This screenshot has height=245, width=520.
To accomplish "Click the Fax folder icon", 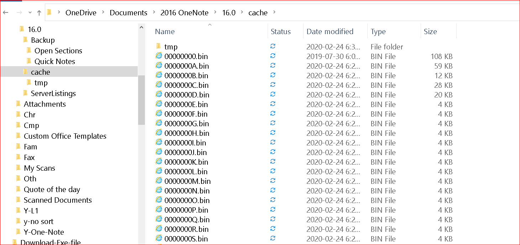I will (x=19, y=157).
